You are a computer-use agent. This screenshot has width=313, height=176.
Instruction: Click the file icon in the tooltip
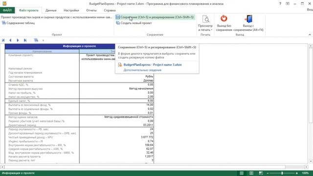click(x=120, y=65)
